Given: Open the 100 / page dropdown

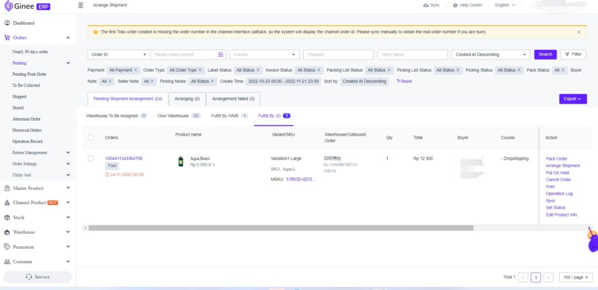Looking at the screenshot, I should [x=576, y=277].
